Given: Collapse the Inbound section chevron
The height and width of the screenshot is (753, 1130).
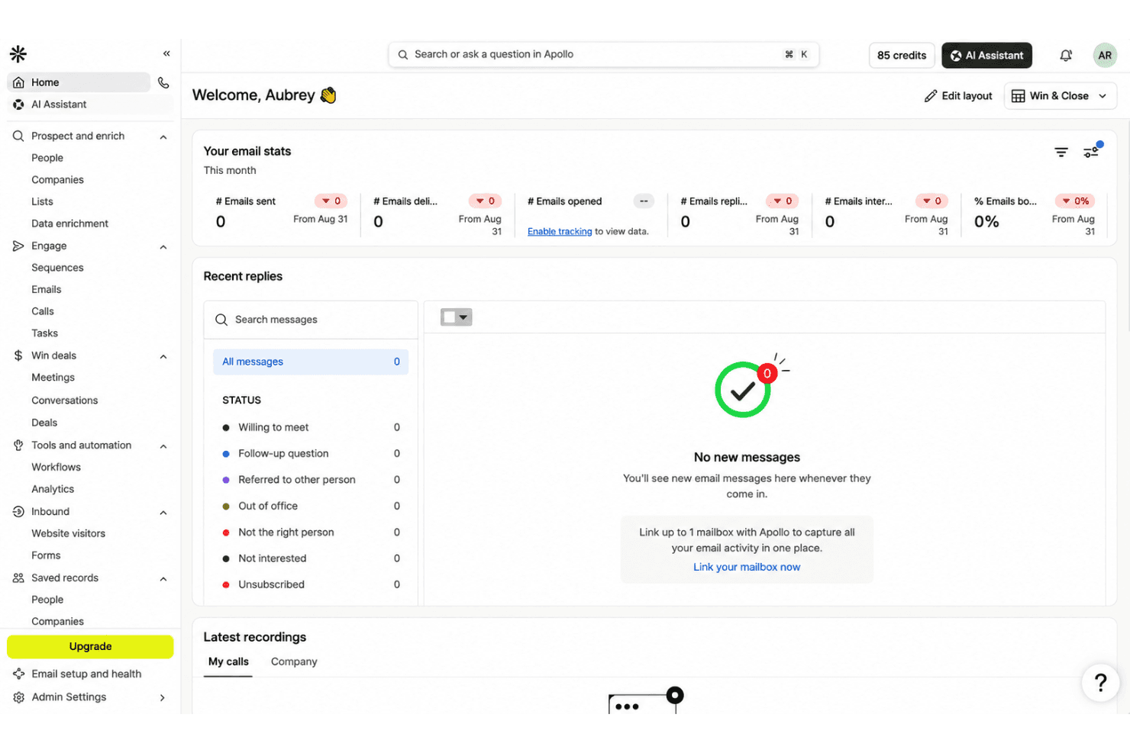Looking at the screenshot, I should tap(163, 512).
